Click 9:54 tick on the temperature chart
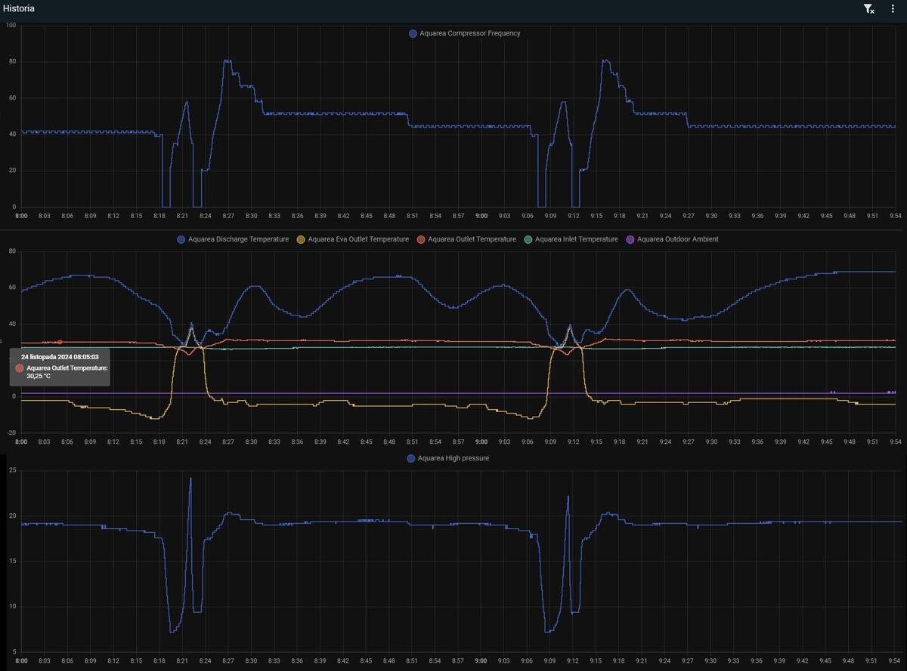This screenshot has width=907, height=671. pyautogui.click(x=895, y=442)
